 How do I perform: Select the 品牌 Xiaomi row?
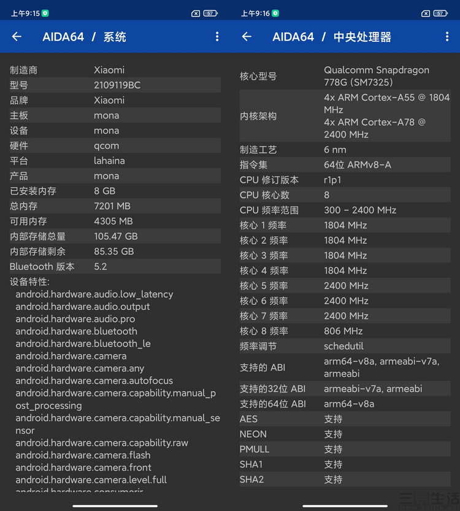pyautogui.click(x=115, y=100)
